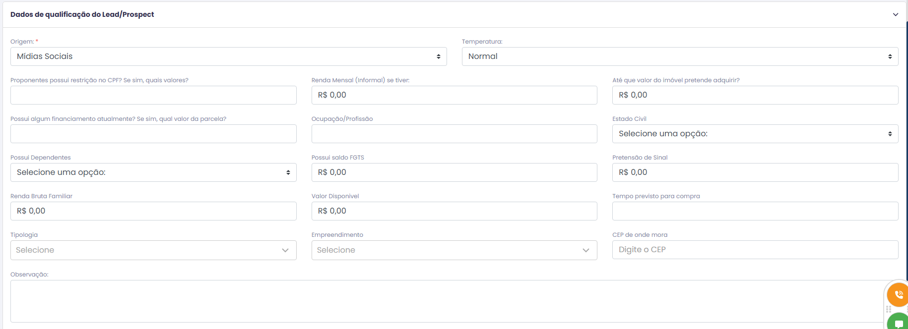Image resolution: width=908 pixels, height=329 pixels.
Task: Click the orange phone call floating icon
Action: pyautogui.click(x=898, y=295)
